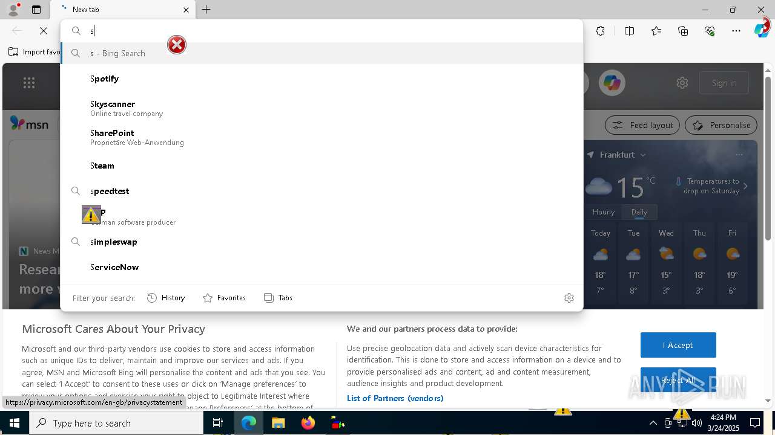Open the Favorites star toolbar icon

pos(656,31)
